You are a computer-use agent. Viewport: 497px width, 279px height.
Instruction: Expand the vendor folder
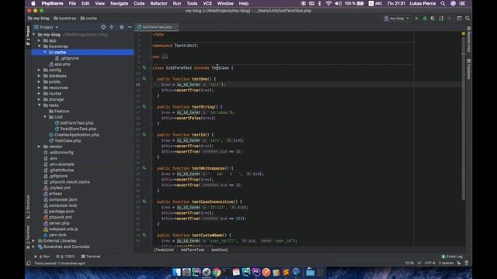[40, 146]
